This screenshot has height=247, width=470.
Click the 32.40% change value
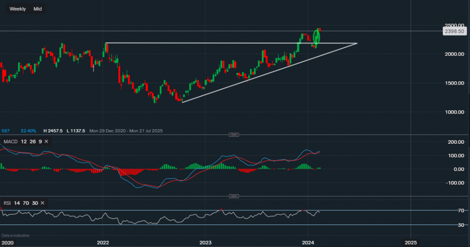[x=29, y=131]
